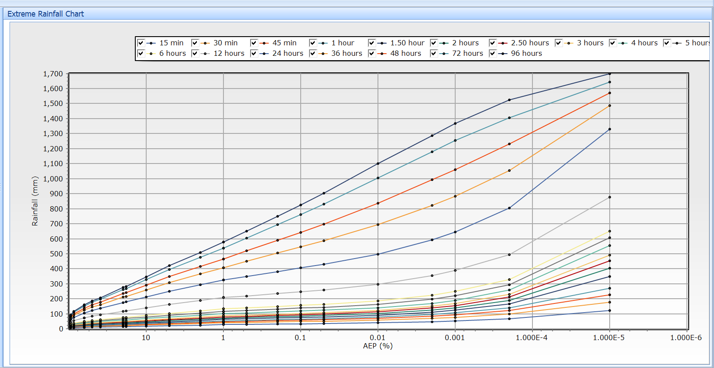
Task: Uncheck the 36 hours checkbox
Action: click(313, 53)
